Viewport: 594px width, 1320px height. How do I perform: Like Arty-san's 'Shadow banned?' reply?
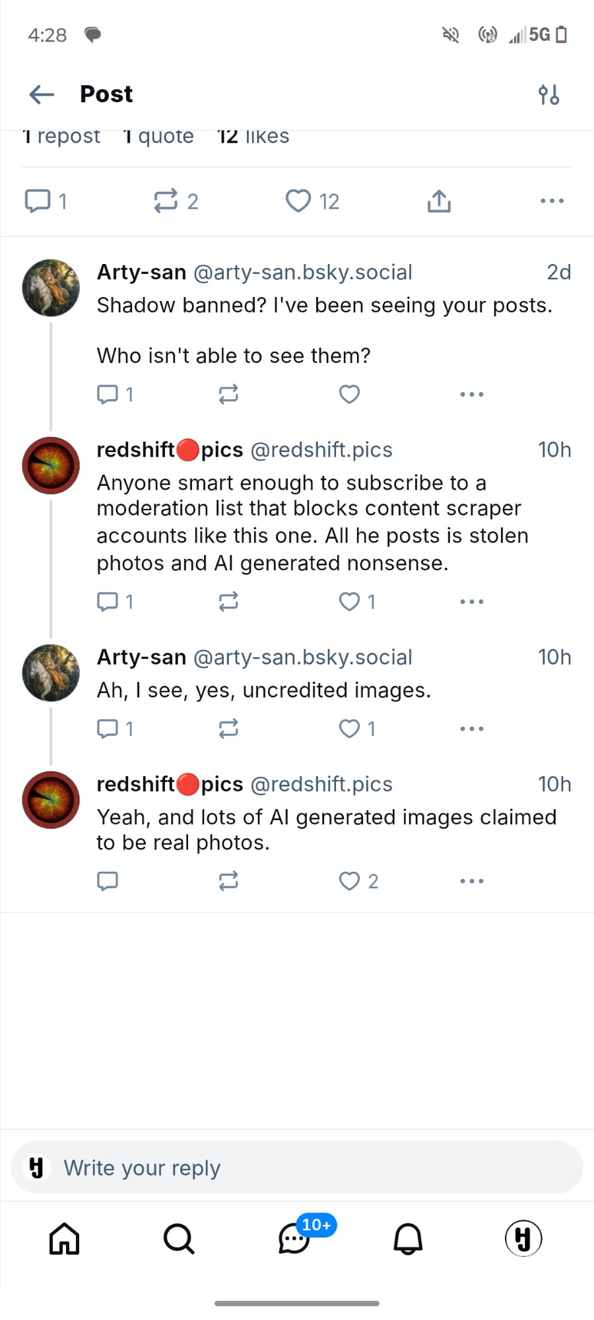click(x=349, y=394)
